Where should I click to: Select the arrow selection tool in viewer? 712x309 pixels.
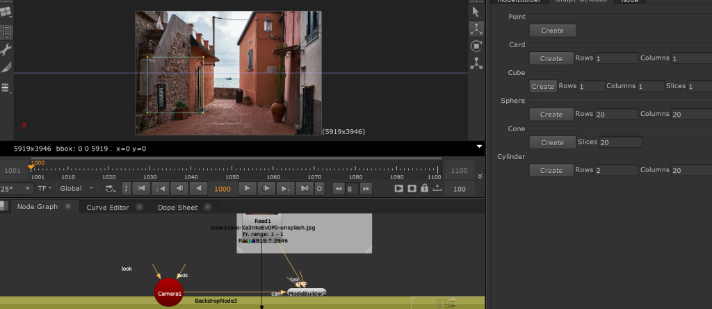coord(476,11)
